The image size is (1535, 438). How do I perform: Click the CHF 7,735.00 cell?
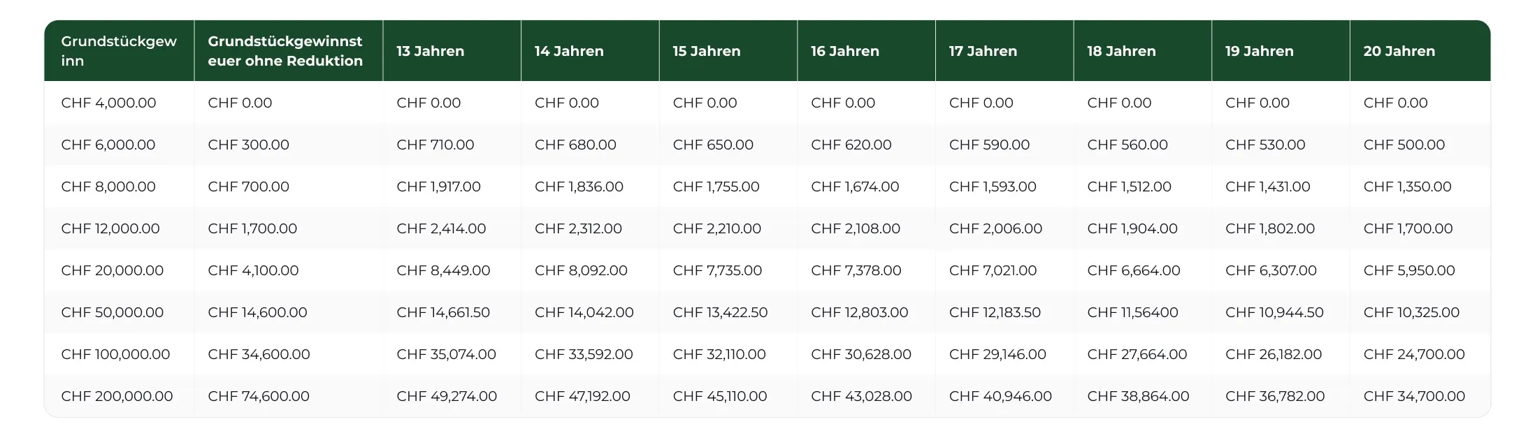pyautogui.click(x=728, y=270)
